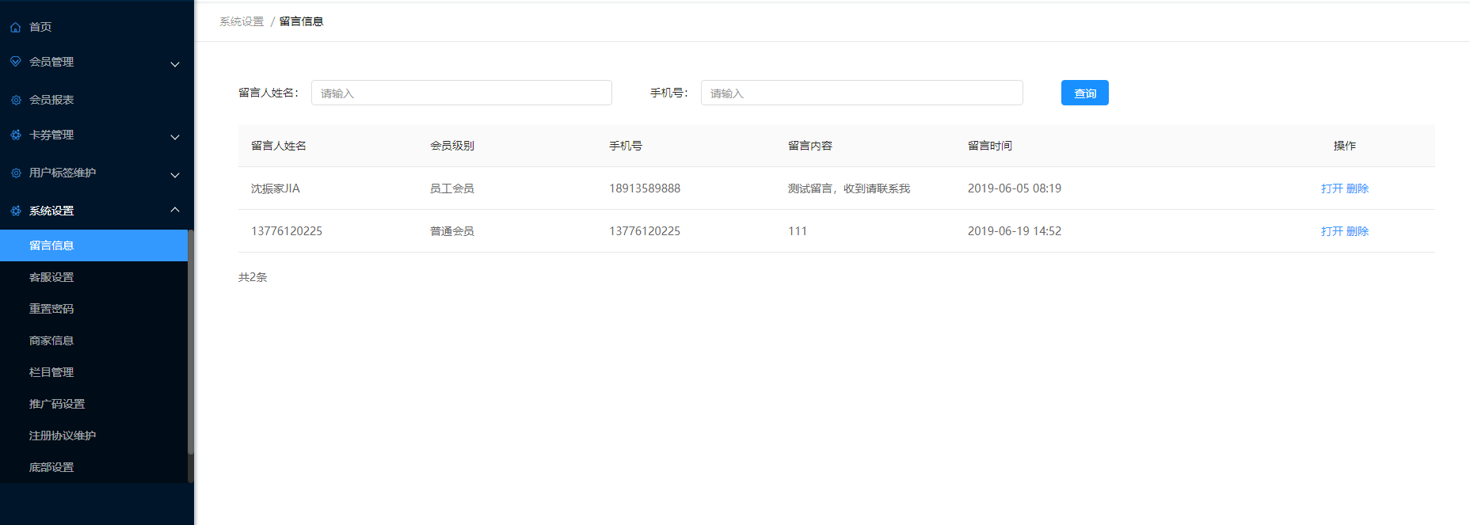Viewport: 1470px width, 525px height.
Task: Expand the 用户标签维护 menu chevron
Action: 175,175
